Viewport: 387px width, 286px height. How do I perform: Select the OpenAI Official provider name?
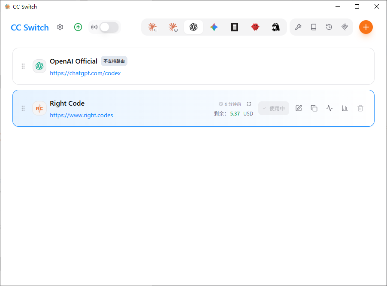pos(73,61)
